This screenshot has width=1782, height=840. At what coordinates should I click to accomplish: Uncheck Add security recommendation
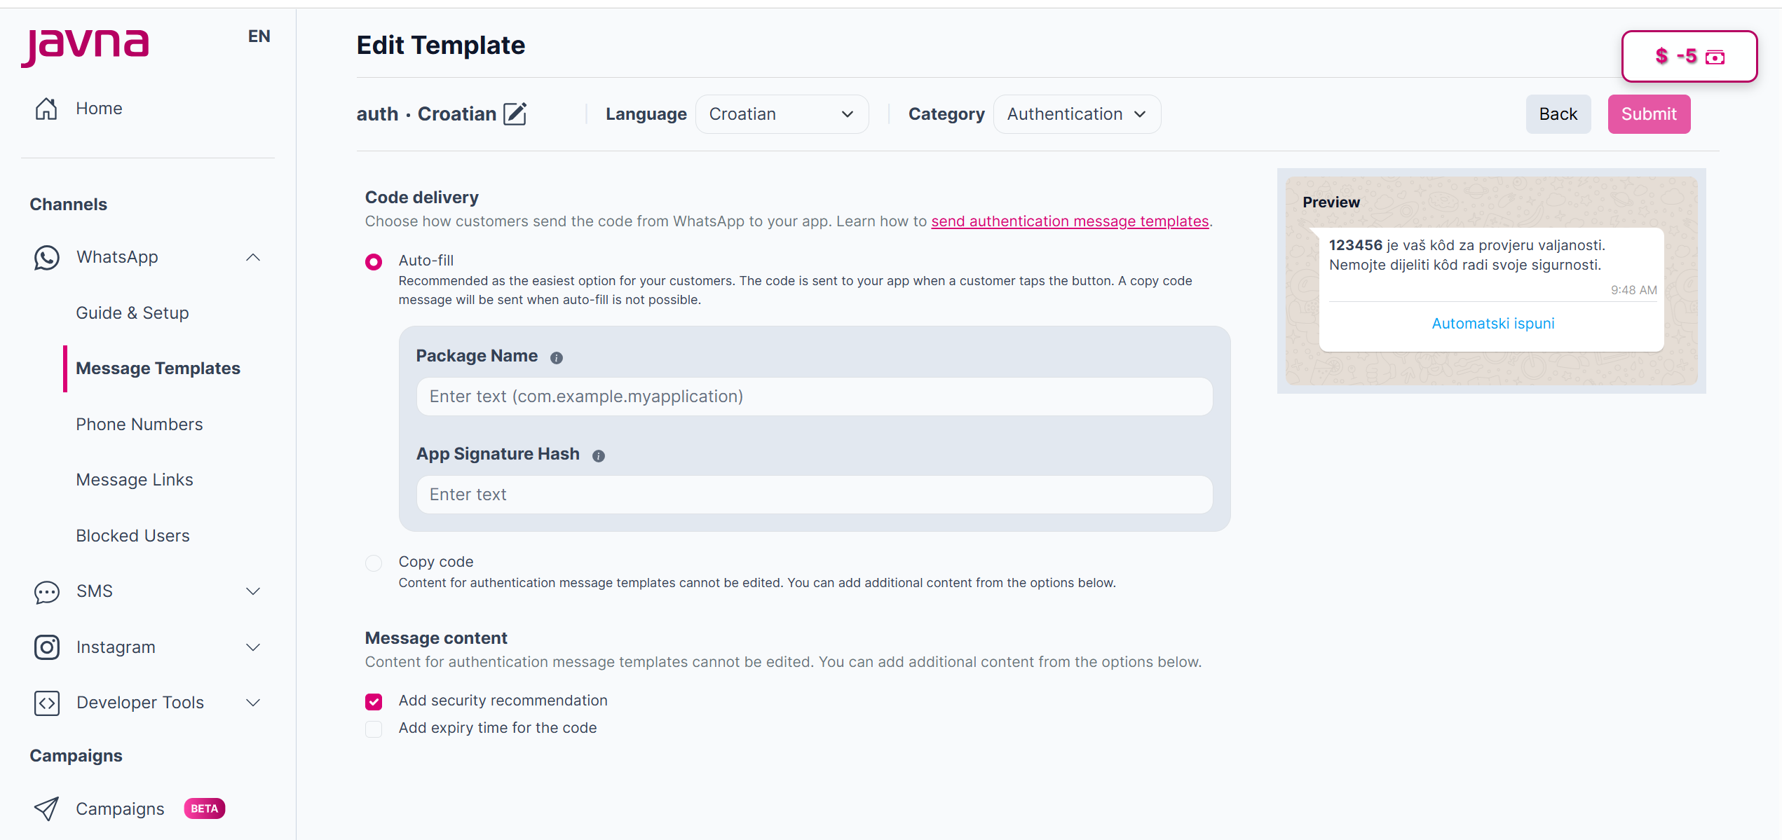pyautogui.click(x=374, y=701)
